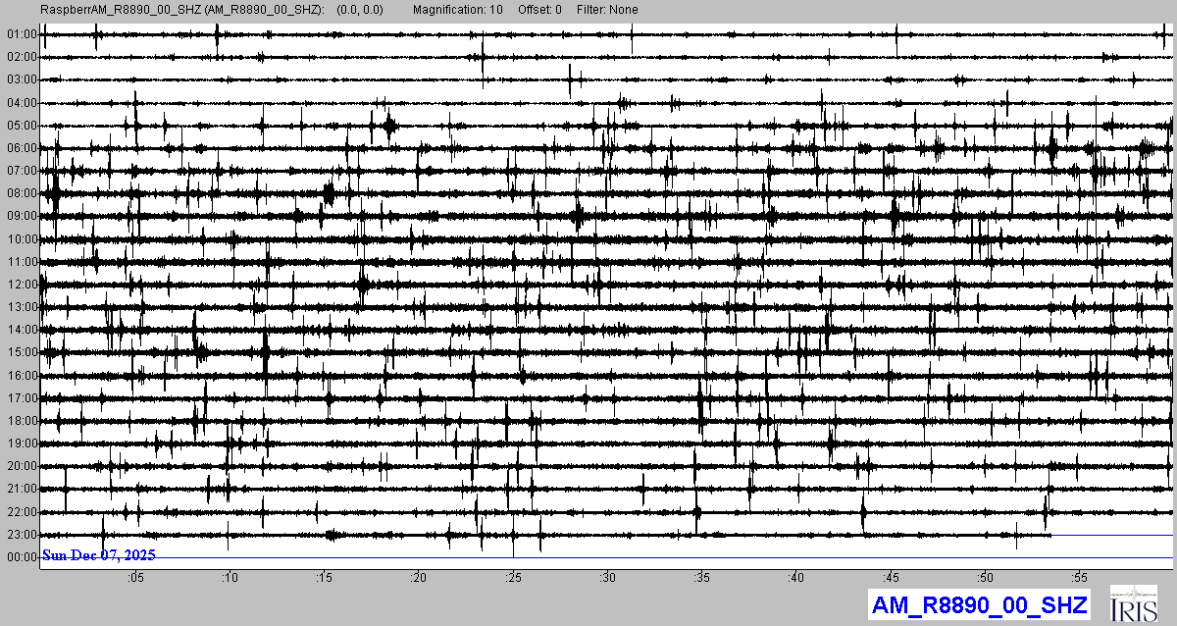Click the Sun Dec 07, 2025 date label
The width and height of the screenshot is (1177, 626).
click(x=98, y=555)
